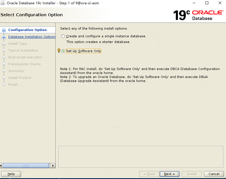Open the Help button
The width and height of the screenshot is (226, 179).
point(11,174)
